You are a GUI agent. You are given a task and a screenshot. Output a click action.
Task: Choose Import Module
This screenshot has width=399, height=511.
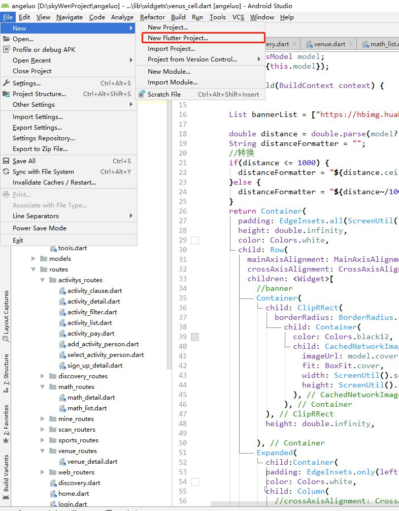[x=201, y=82]
